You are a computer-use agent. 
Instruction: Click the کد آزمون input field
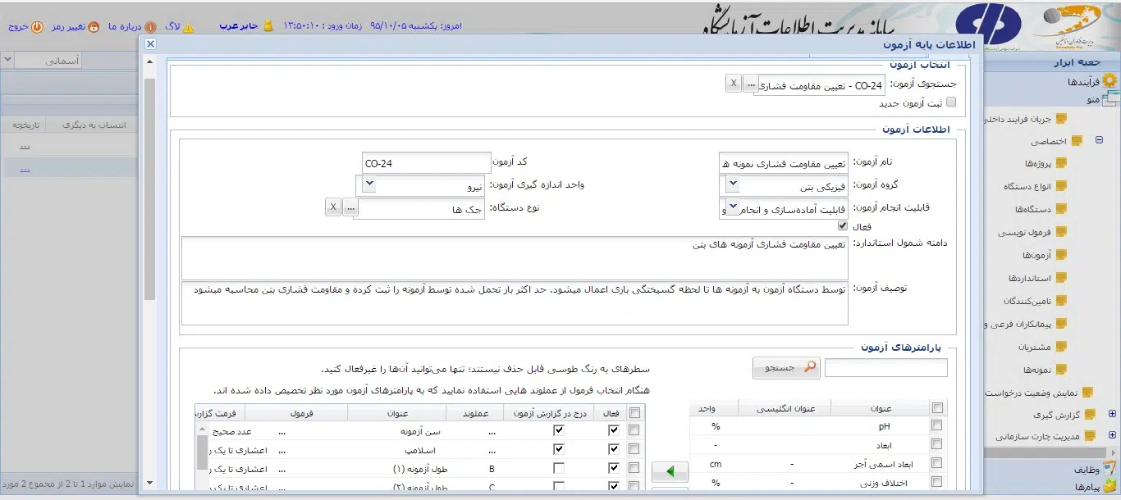click(425, 163)
